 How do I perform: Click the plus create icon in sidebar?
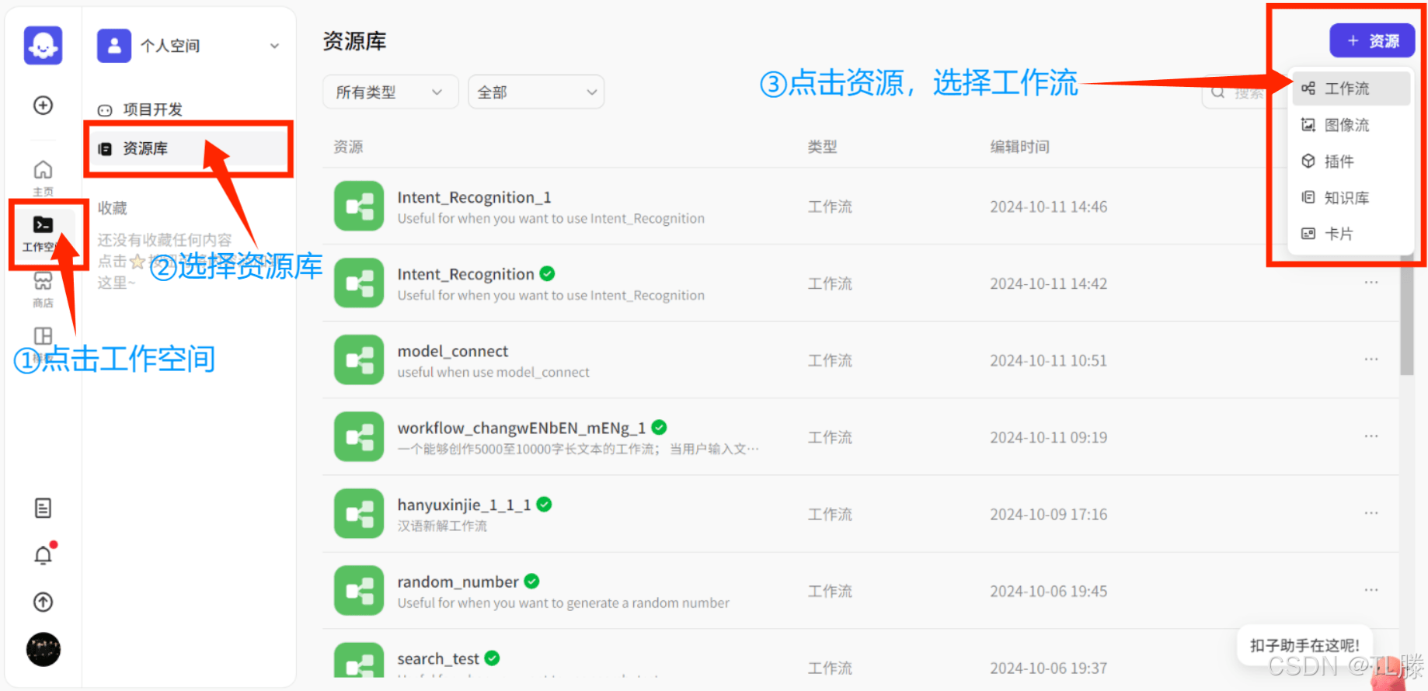pos(44,105)
